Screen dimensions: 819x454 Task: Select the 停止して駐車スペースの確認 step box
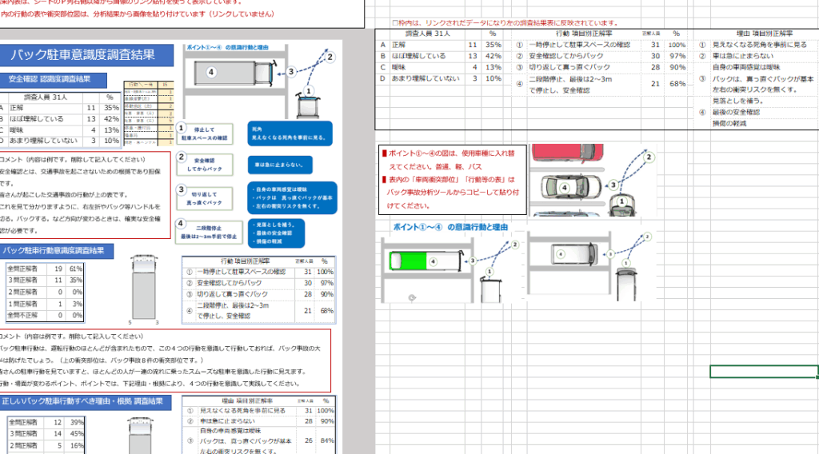pyautogui.click(x=205, y=133)
